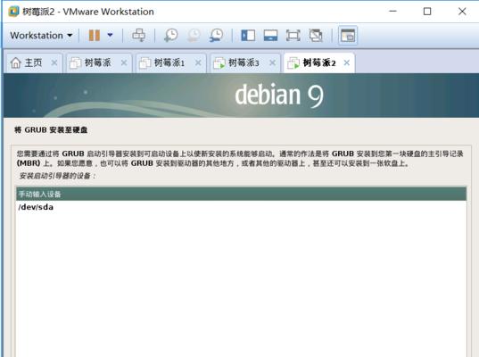Toggle the library sidebar view
The image size is (479, 357).
[248, 36]
